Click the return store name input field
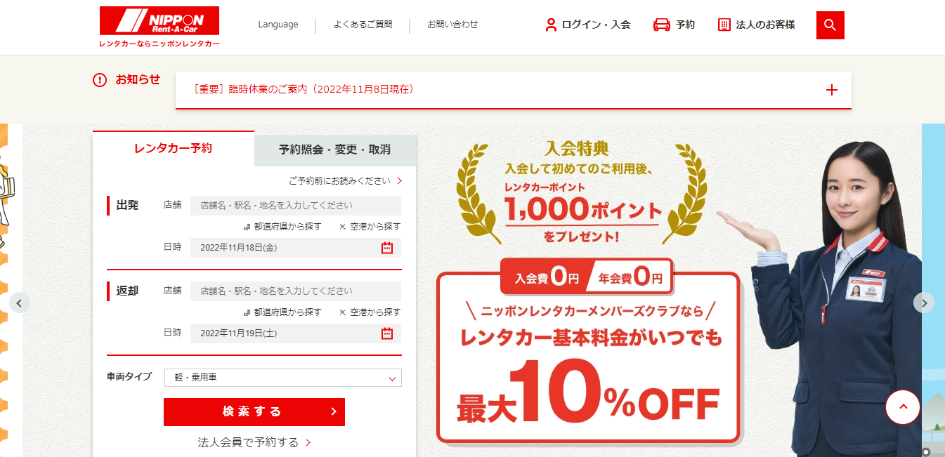 pyautogui.click(x=295, y=291)
